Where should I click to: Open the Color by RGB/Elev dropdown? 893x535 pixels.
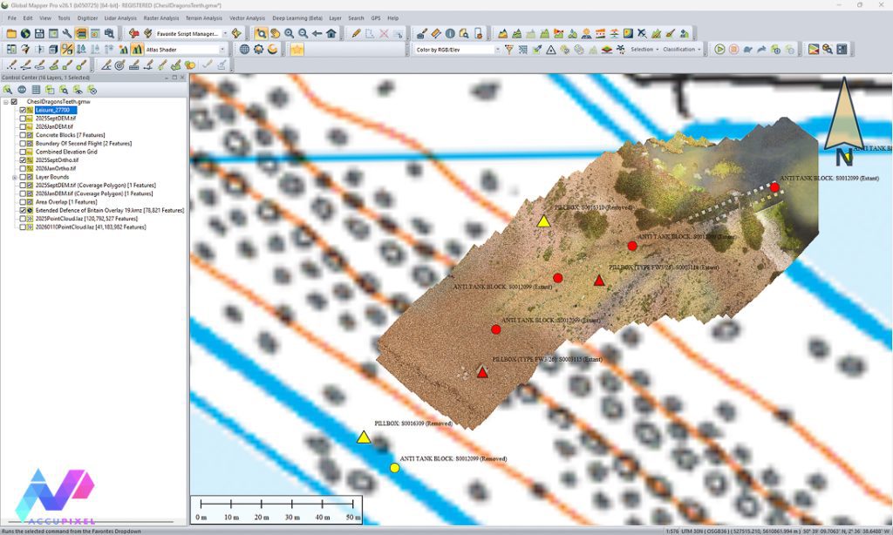[498, 50]
